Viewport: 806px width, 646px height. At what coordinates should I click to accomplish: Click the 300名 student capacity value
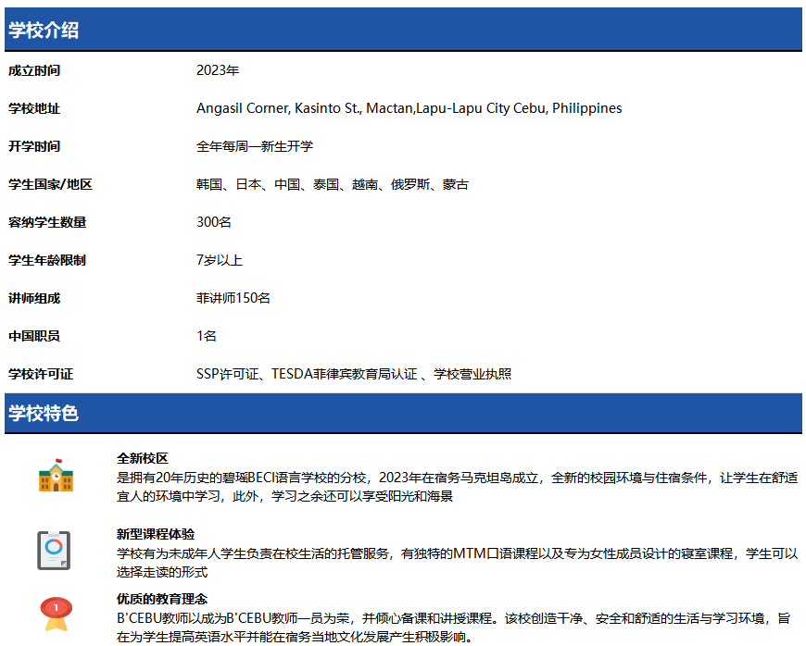pyautogui.click(x=214, y=222)
